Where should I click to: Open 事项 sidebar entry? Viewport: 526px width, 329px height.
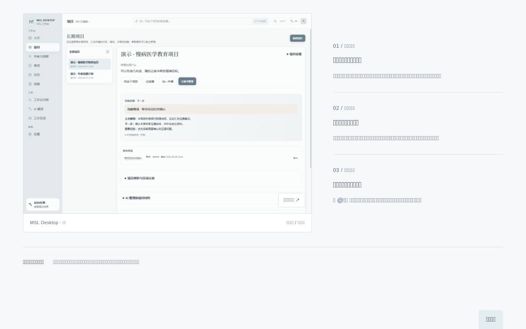click(x=43, y=65)
